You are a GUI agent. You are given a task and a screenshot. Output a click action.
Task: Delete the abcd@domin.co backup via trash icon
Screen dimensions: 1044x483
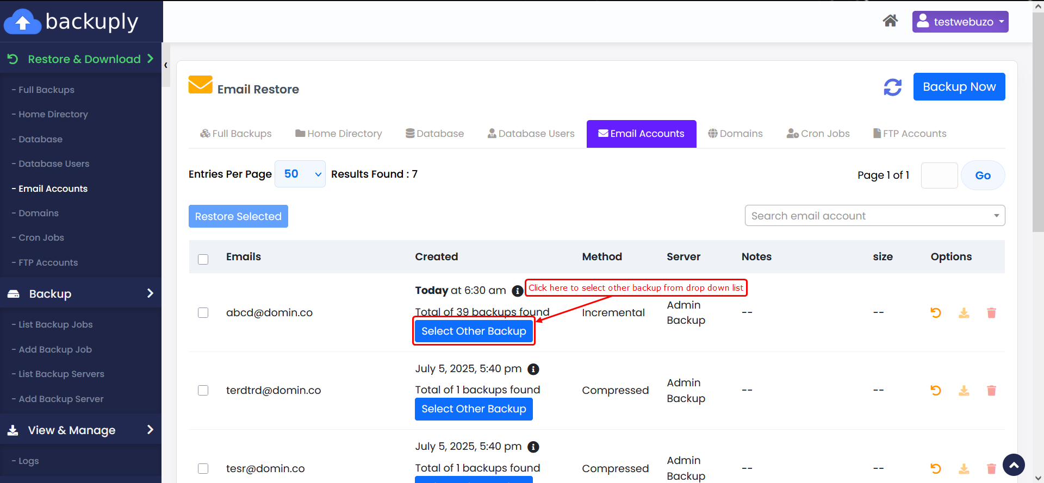(991, 313)
